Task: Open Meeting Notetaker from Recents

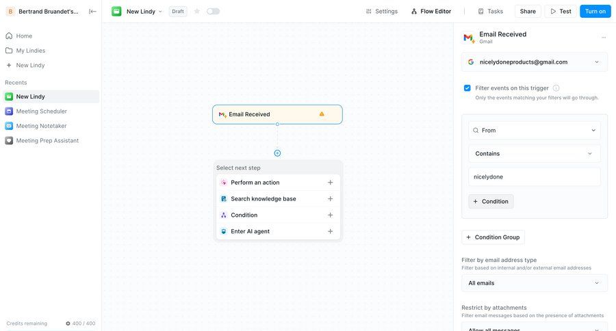Action: tap(51, 126)
